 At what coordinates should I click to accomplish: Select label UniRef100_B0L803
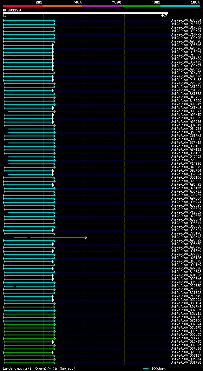(x=186, y=181)
